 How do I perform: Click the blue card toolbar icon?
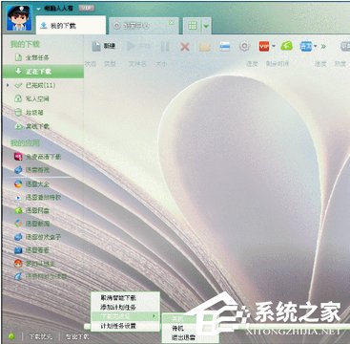(225, 47)
